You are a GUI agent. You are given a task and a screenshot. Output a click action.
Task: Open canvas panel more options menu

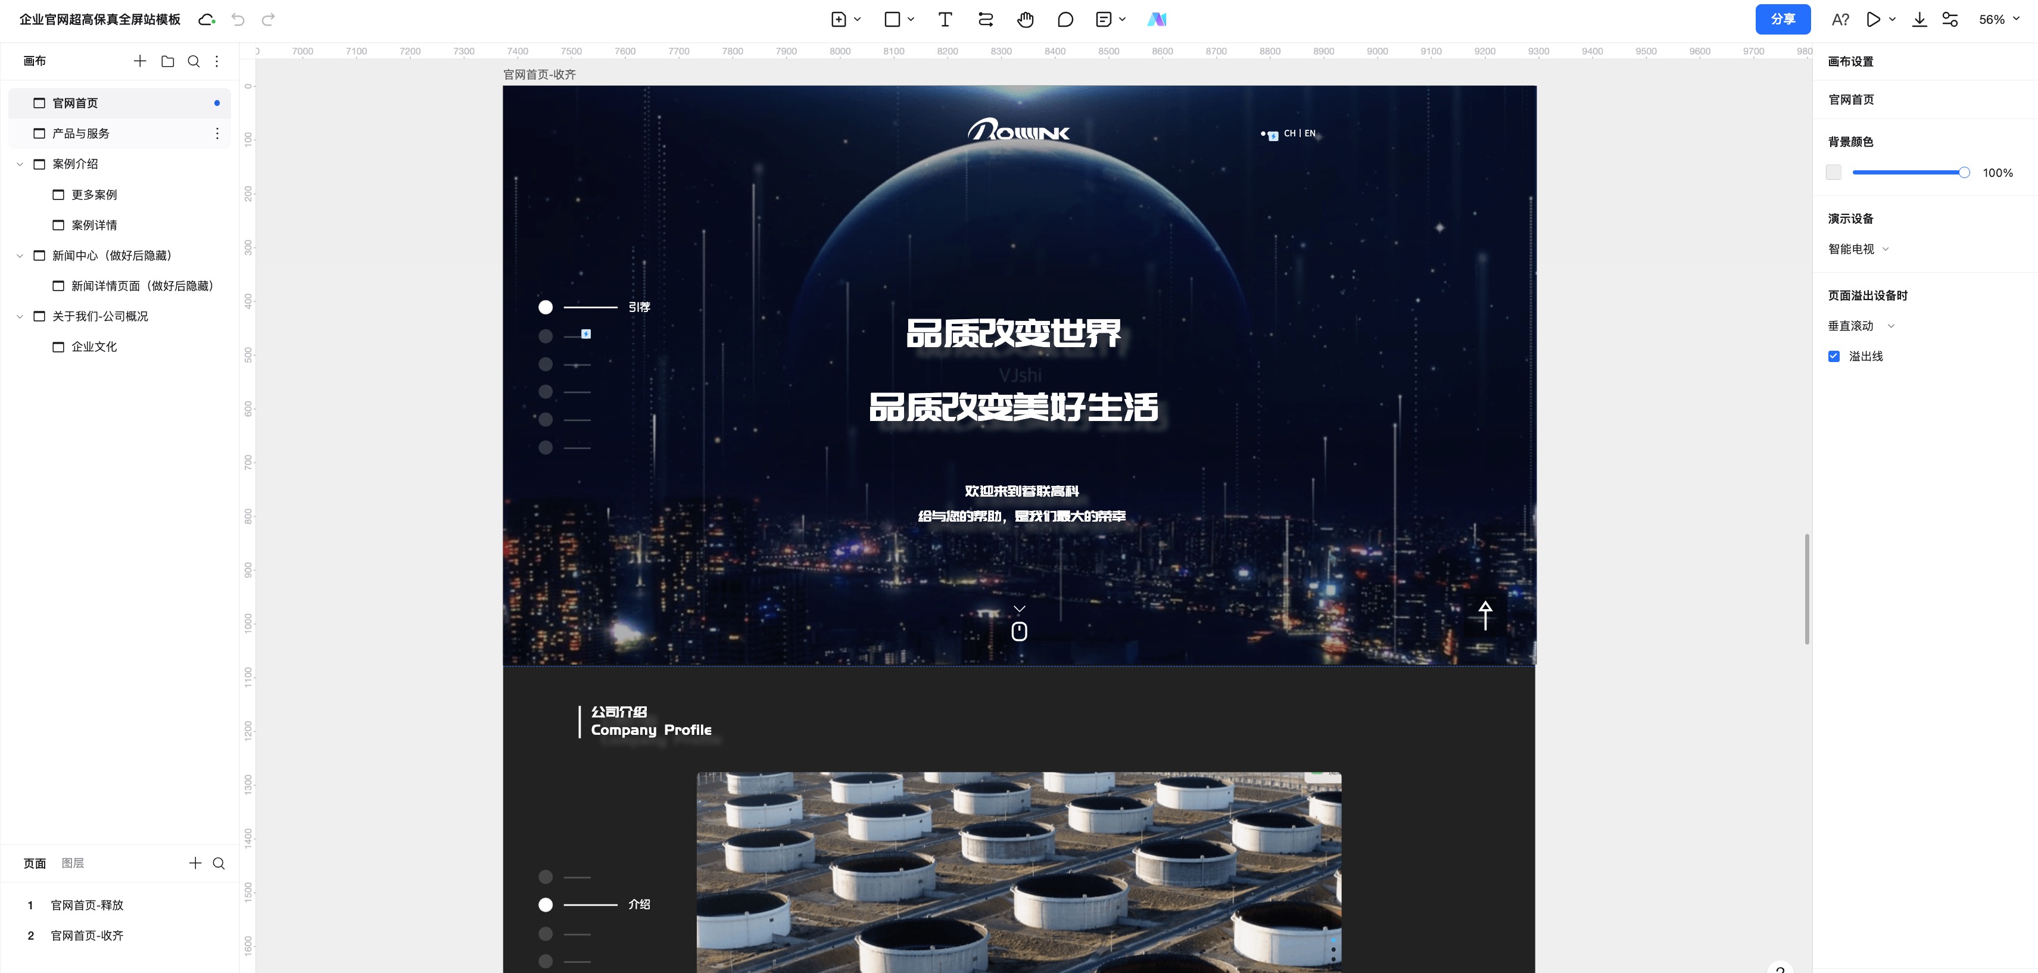tap(217, 61)
